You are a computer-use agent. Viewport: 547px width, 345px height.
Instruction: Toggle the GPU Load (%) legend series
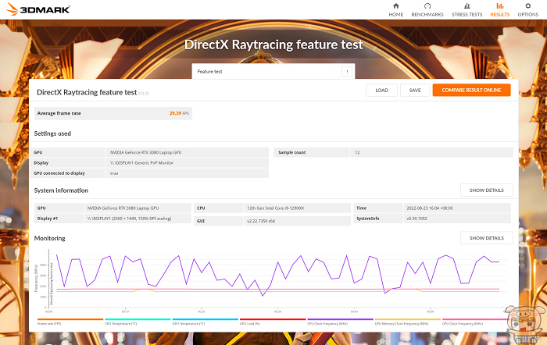point(250,323)
